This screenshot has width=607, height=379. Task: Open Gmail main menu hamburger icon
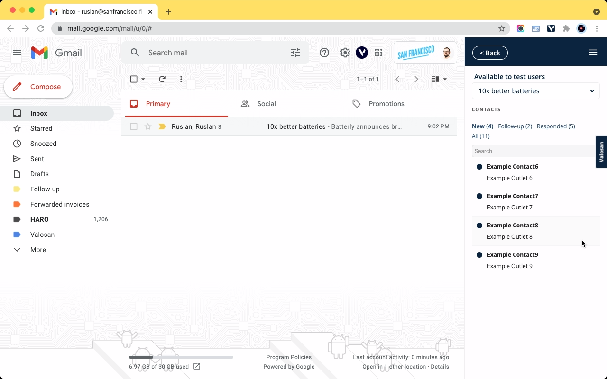click(x=17, y=53)
